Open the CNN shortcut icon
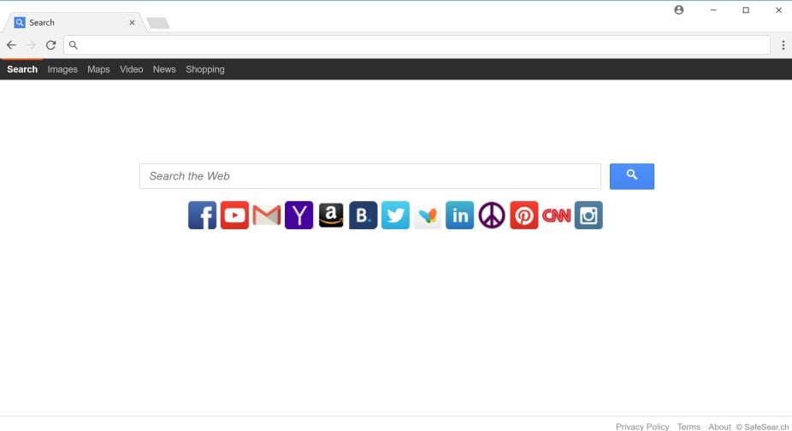 556,215
